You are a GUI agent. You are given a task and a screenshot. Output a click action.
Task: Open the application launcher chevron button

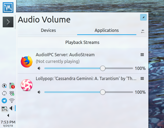pos(8,22)
